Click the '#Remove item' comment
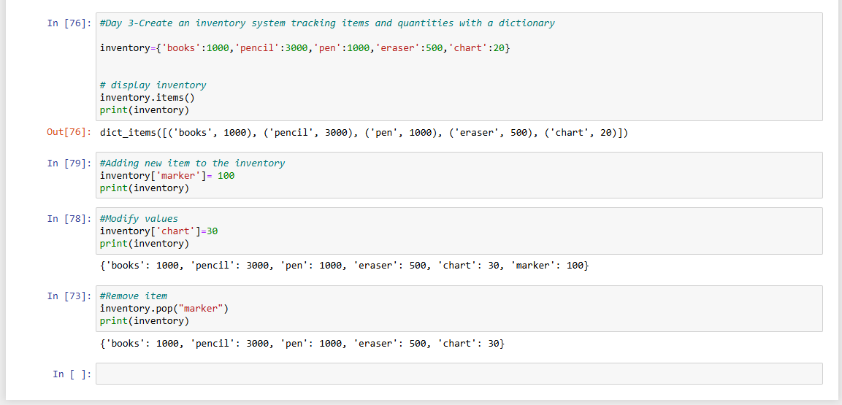The width and height of the screenshot is (842, 405). point(133,296)
